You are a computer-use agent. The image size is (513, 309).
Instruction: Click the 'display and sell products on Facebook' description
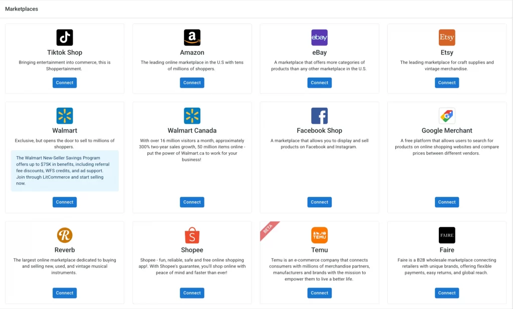pos(319,144)
